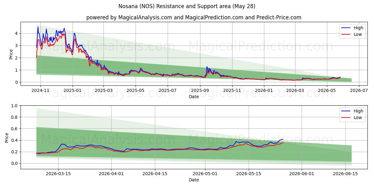The width and height of the screenshot is (374, 187).
Task: Click 'High' in the bottom chart legend
Action: click(358, 111)
